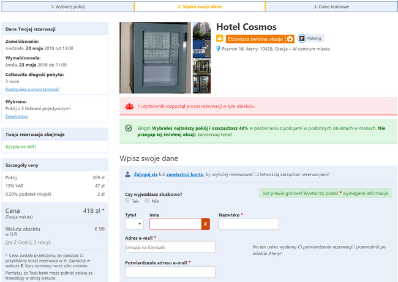Open step 3. Dane końcowe

point(331,7)
